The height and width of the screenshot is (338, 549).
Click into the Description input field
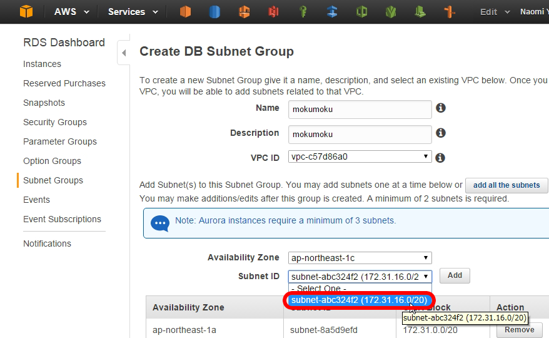click(x=360, y=135)
